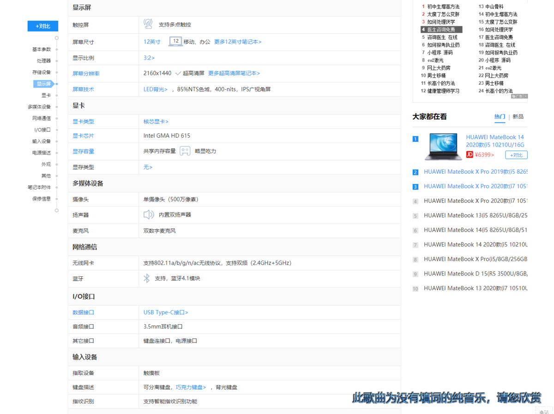This screenshot has height=414, width=554.
Task: Click the checkmark icon beside 超高清屏
Action: [178, 73]
